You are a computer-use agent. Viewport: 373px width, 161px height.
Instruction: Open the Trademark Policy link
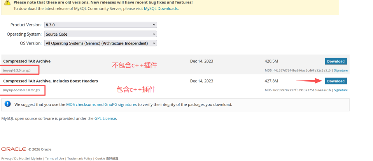tap(80, 159)
